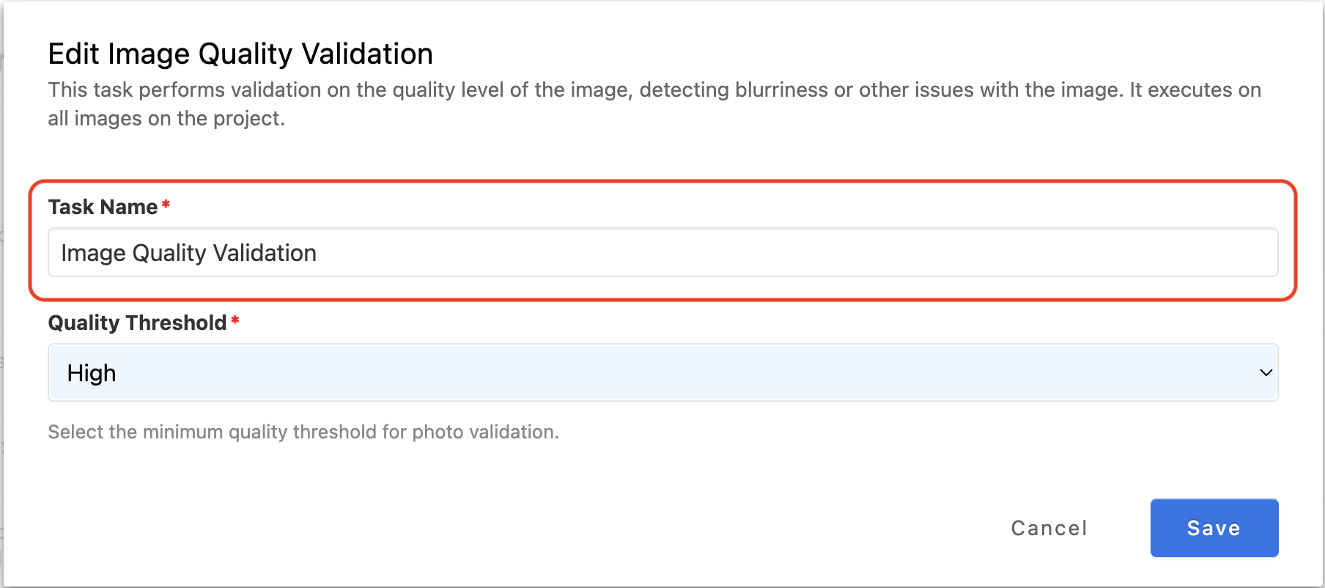The width and height of the screenshot is (1325, 588).
Task: Click the first line of the task description
Action: point(654,89)
